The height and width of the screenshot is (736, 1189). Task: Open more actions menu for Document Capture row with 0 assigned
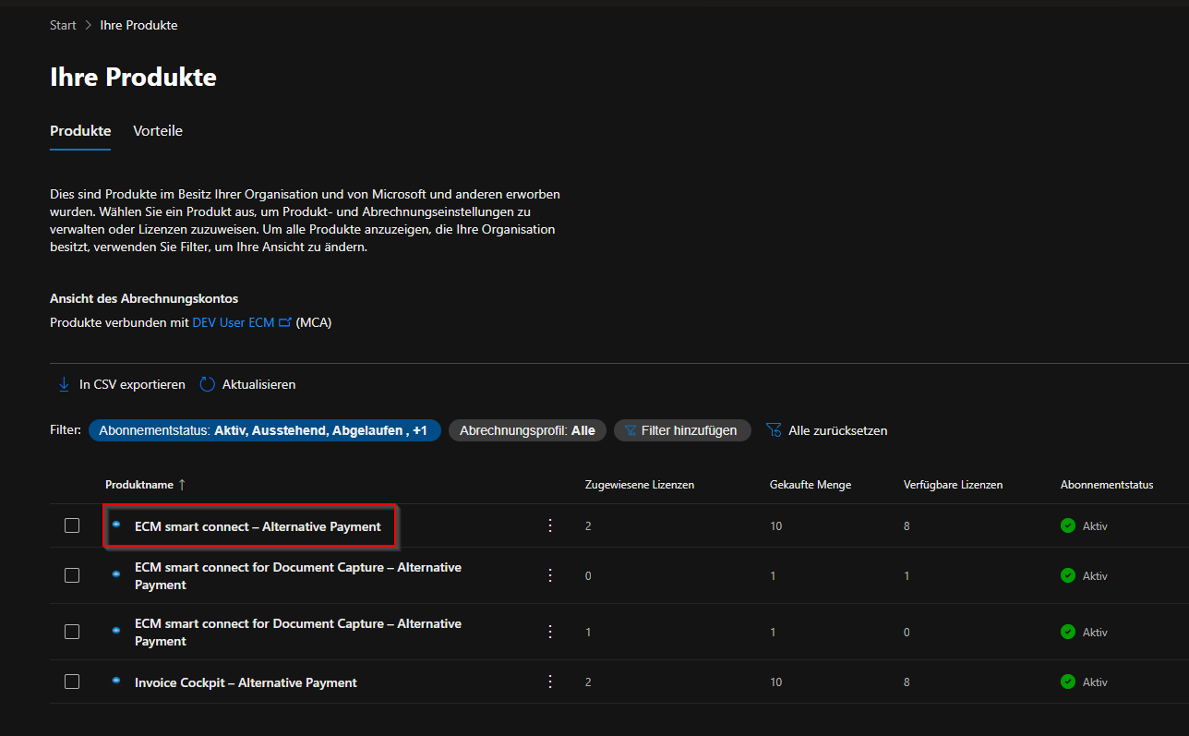point(550,575)
